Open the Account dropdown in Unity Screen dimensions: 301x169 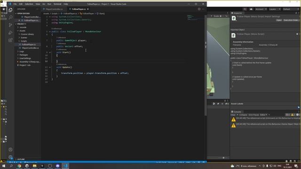tap(261, 9)
